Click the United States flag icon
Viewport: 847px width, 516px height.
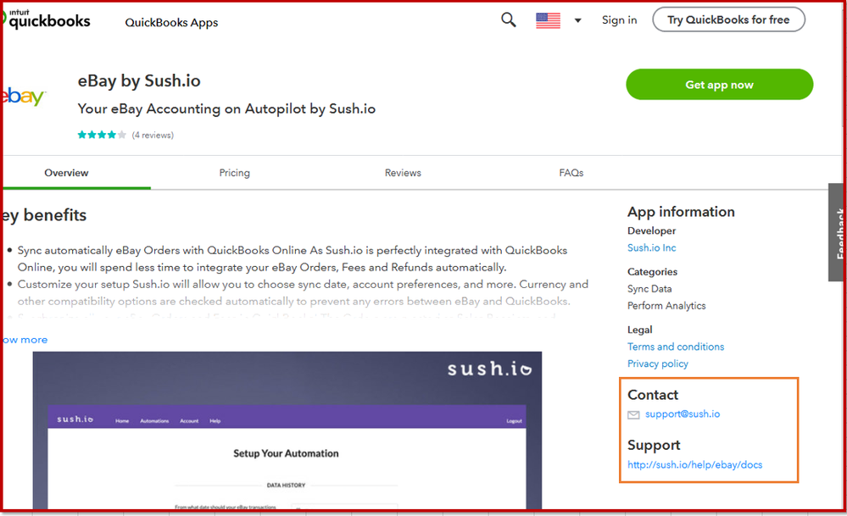549,19
